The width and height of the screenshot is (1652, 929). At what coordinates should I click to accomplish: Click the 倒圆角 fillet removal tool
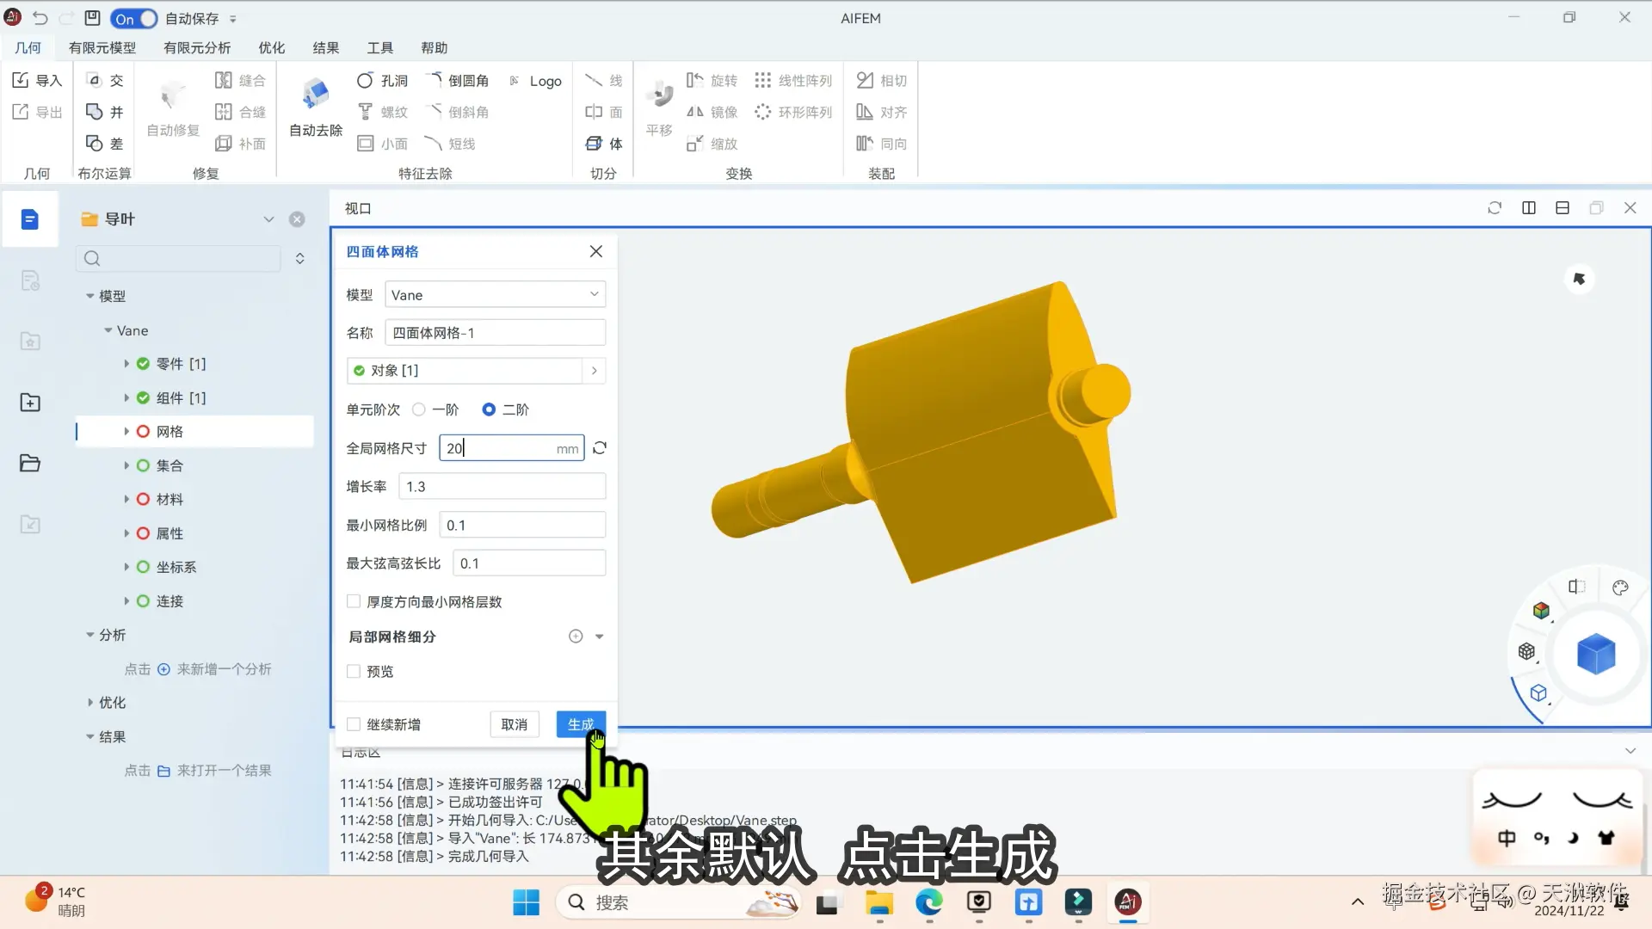click(x=458, y=80)
